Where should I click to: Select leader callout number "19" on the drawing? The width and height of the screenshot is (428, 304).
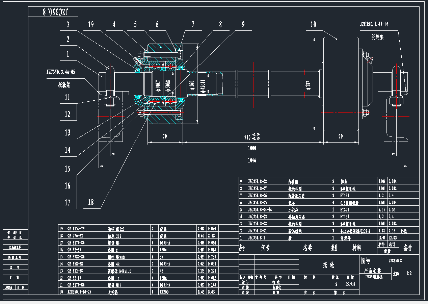90,24
